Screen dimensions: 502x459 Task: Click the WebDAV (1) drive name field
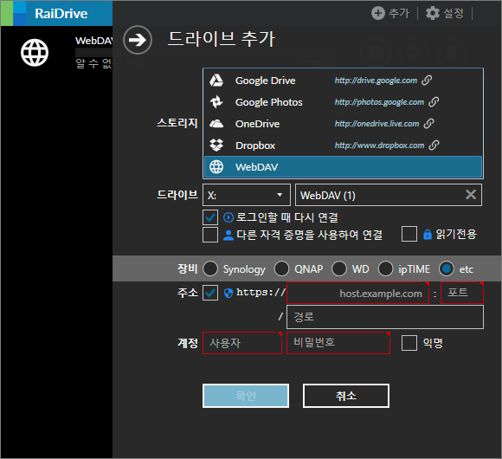389,195
